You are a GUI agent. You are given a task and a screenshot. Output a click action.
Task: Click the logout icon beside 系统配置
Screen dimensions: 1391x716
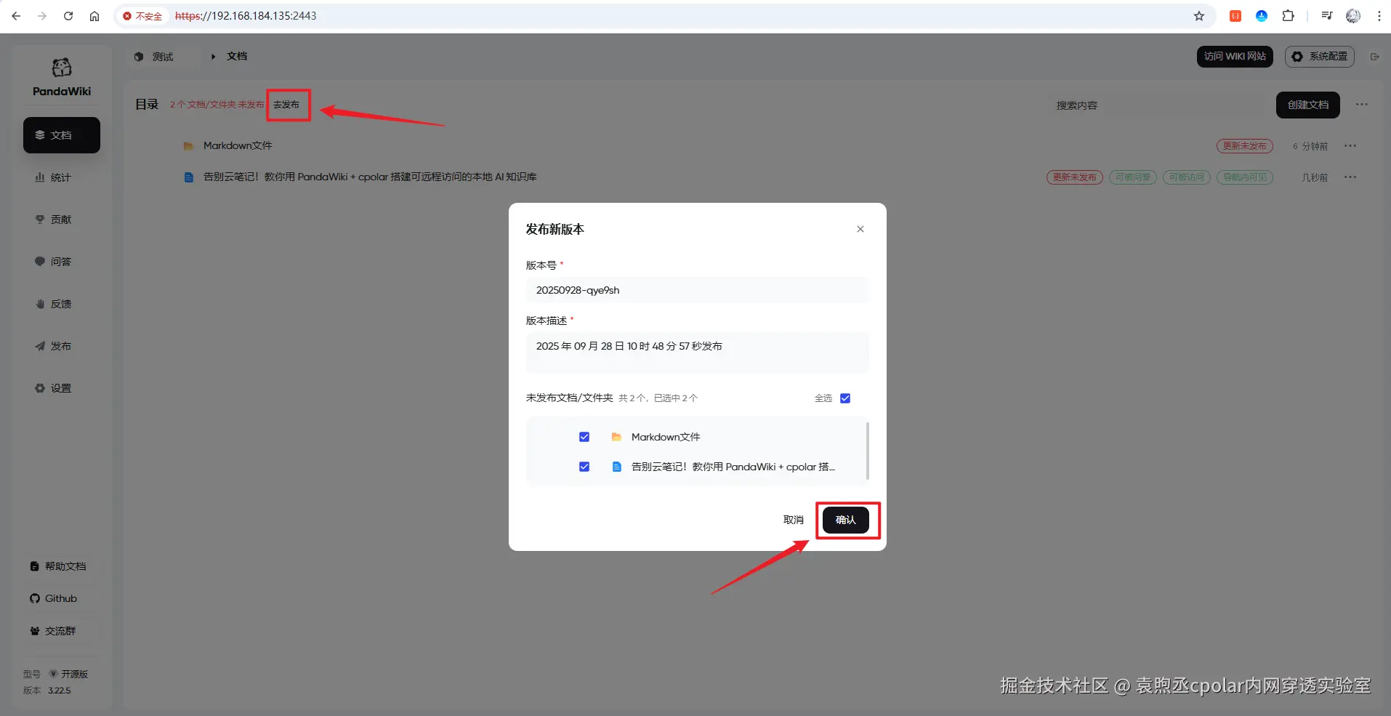click(1375, 57)
